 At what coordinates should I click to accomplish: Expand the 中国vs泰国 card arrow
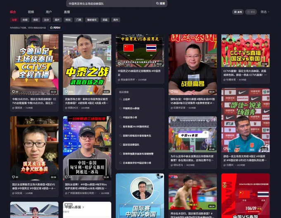(83, 207)
